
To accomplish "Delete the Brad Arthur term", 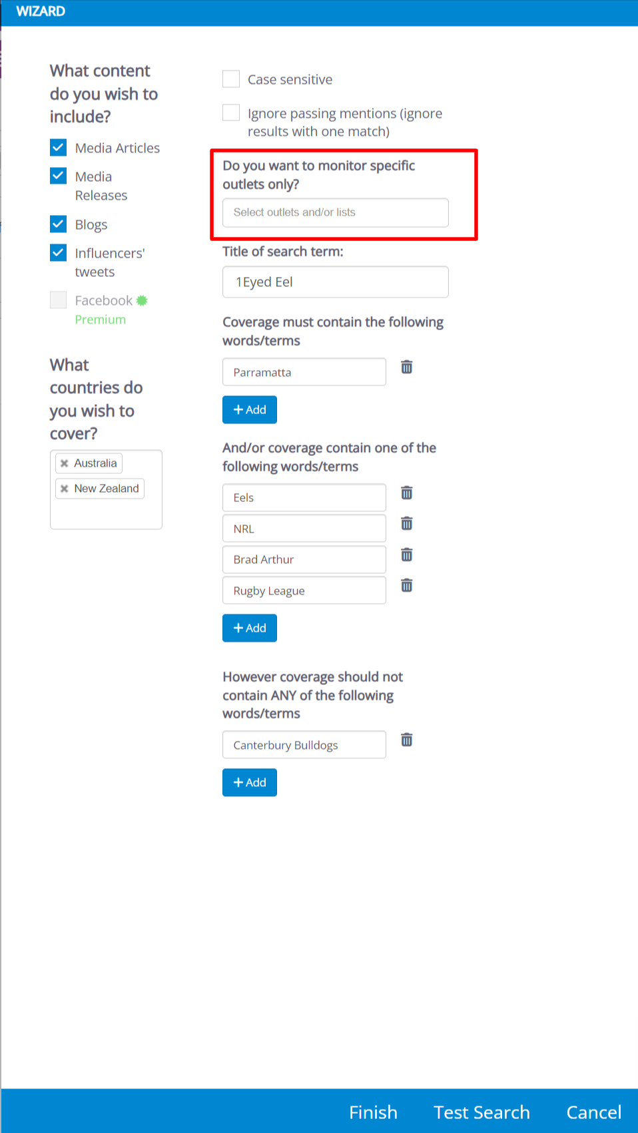I will click(x=406, y=555).
